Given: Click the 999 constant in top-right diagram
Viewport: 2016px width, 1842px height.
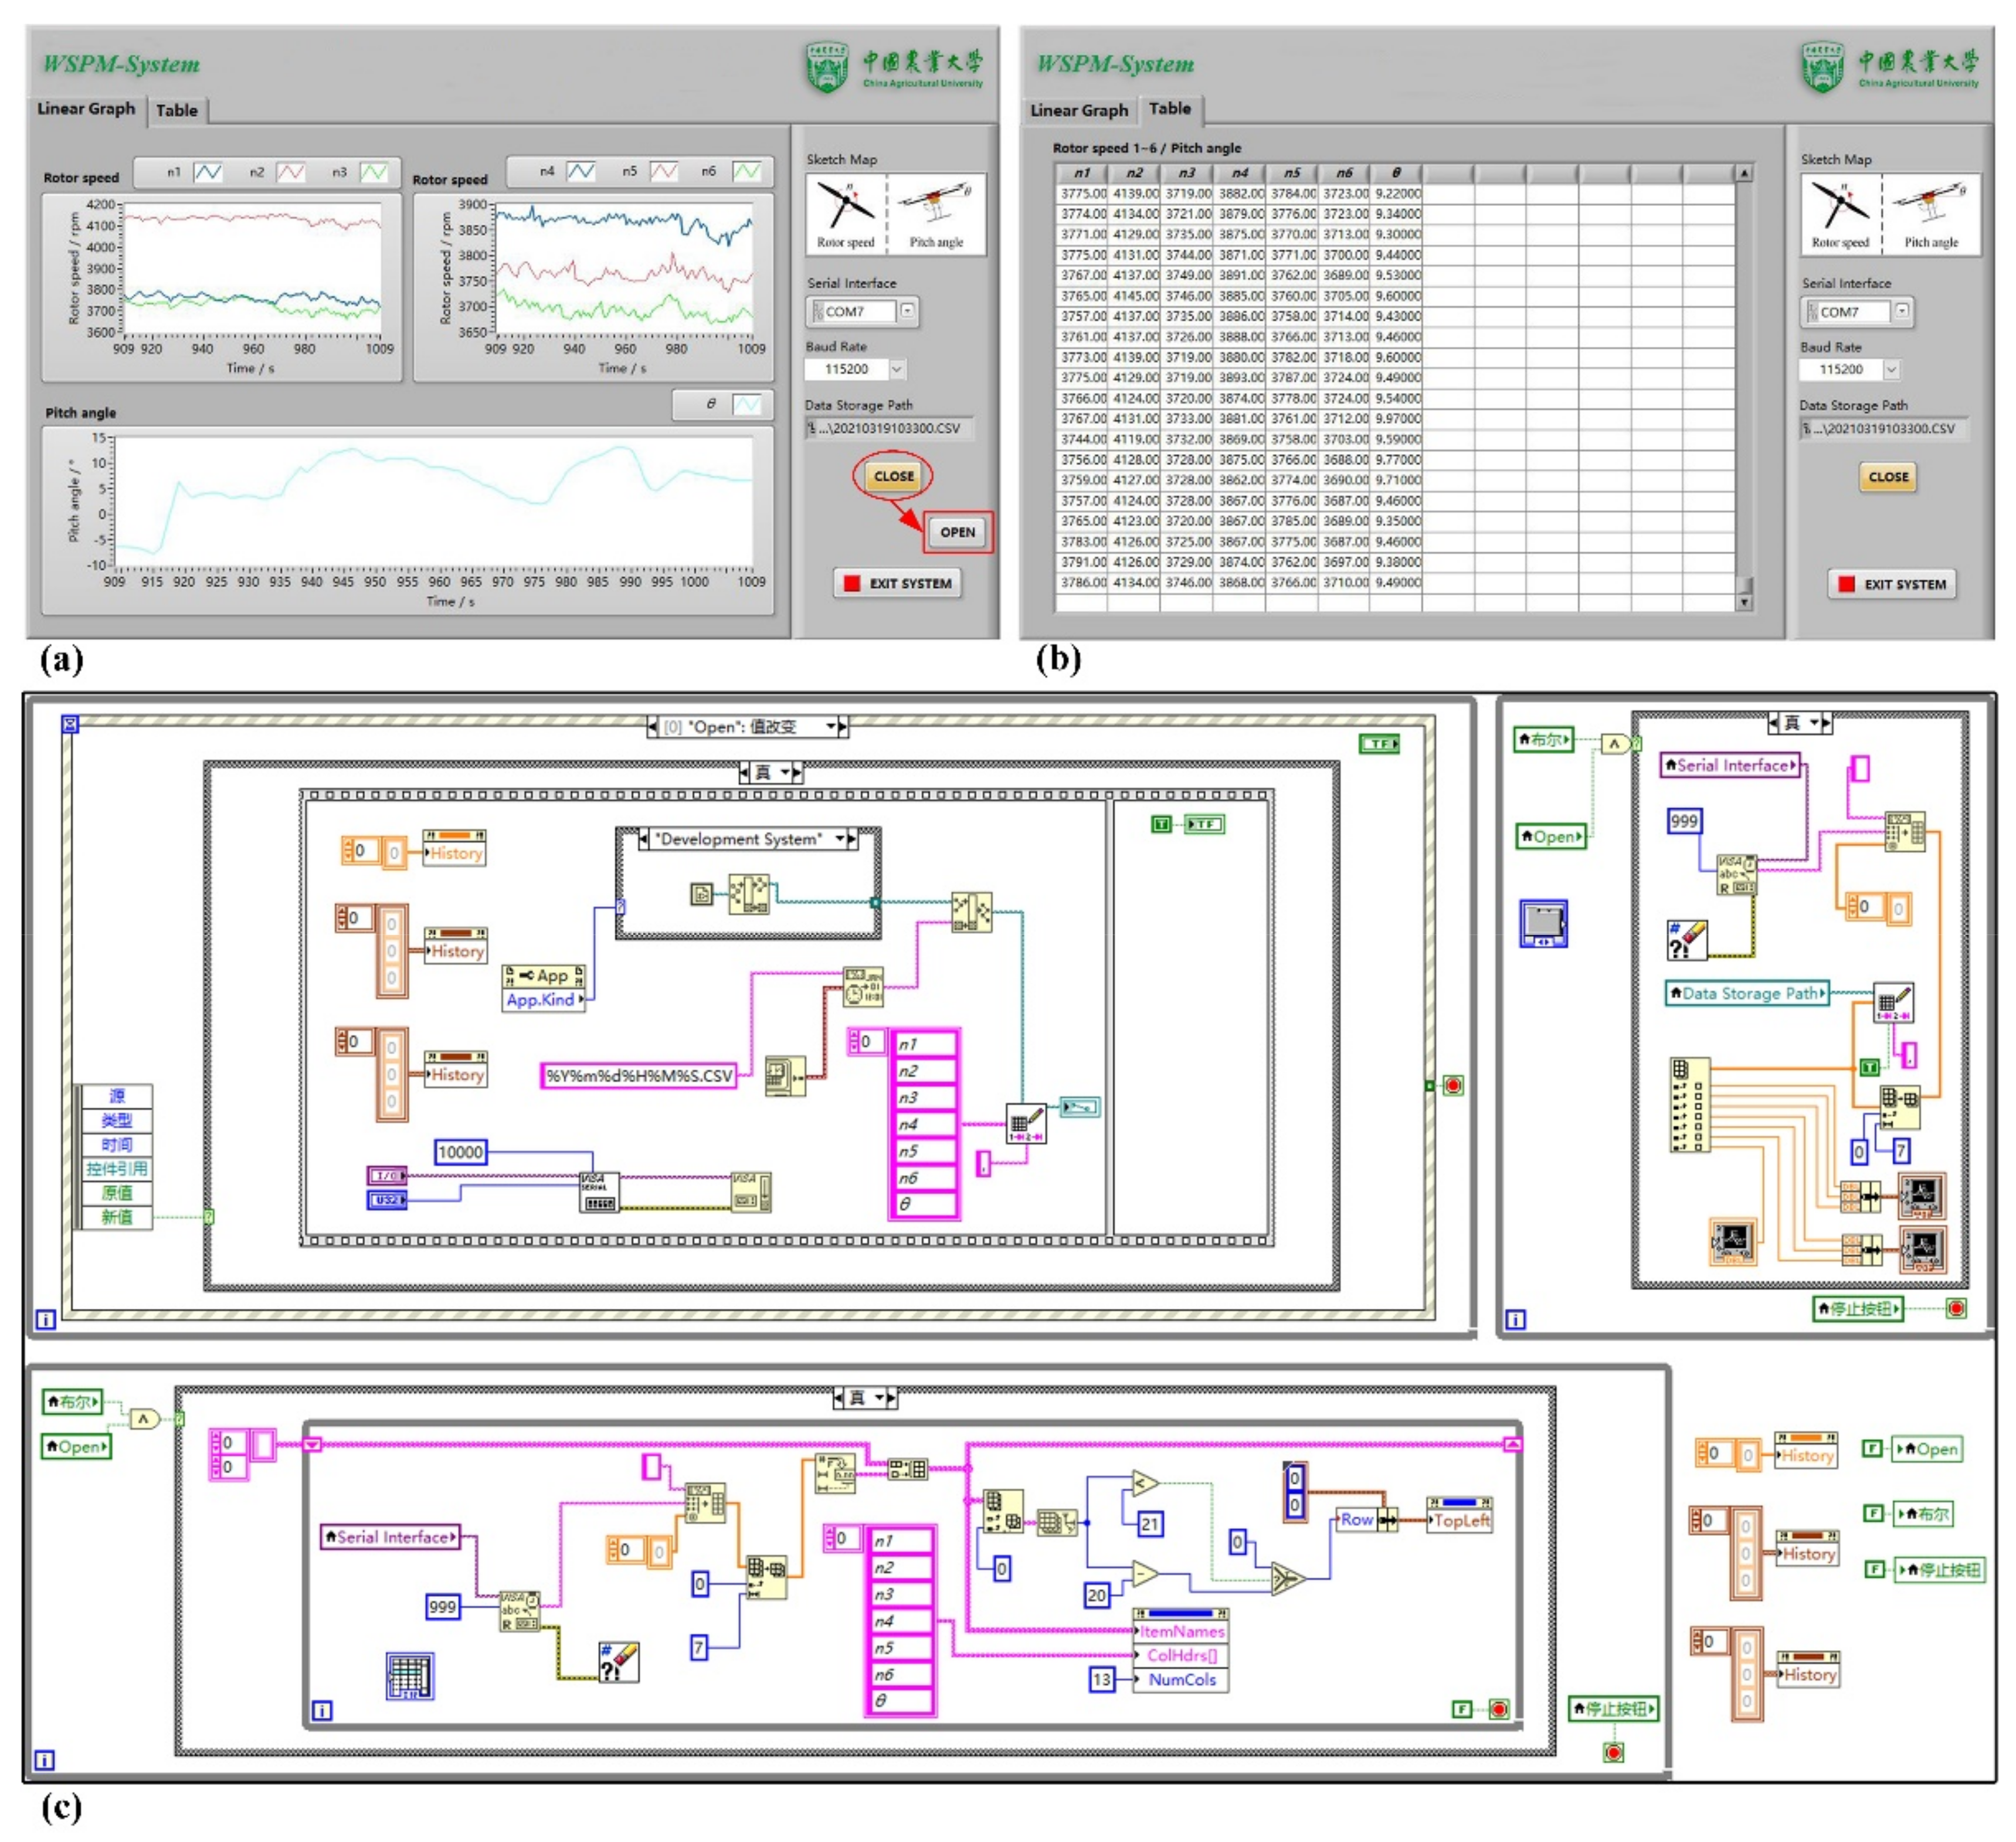Looking at the screenshot, I should pos(1684,821).
